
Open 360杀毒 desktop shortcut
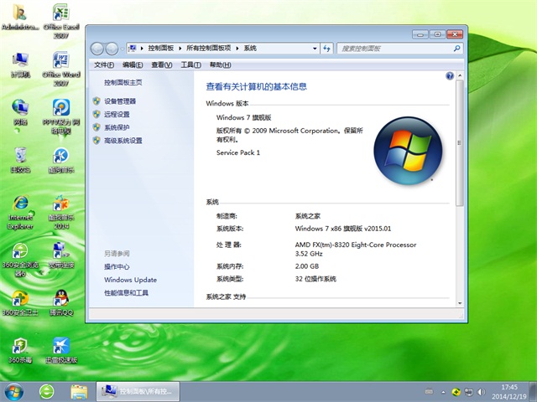pyautogui.click(x=20, y=350)
